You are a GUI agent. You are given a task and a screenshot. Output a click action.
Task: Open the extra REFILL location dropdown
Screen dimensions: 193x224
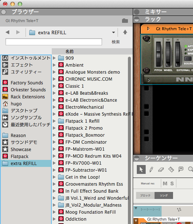coord(114,32)
